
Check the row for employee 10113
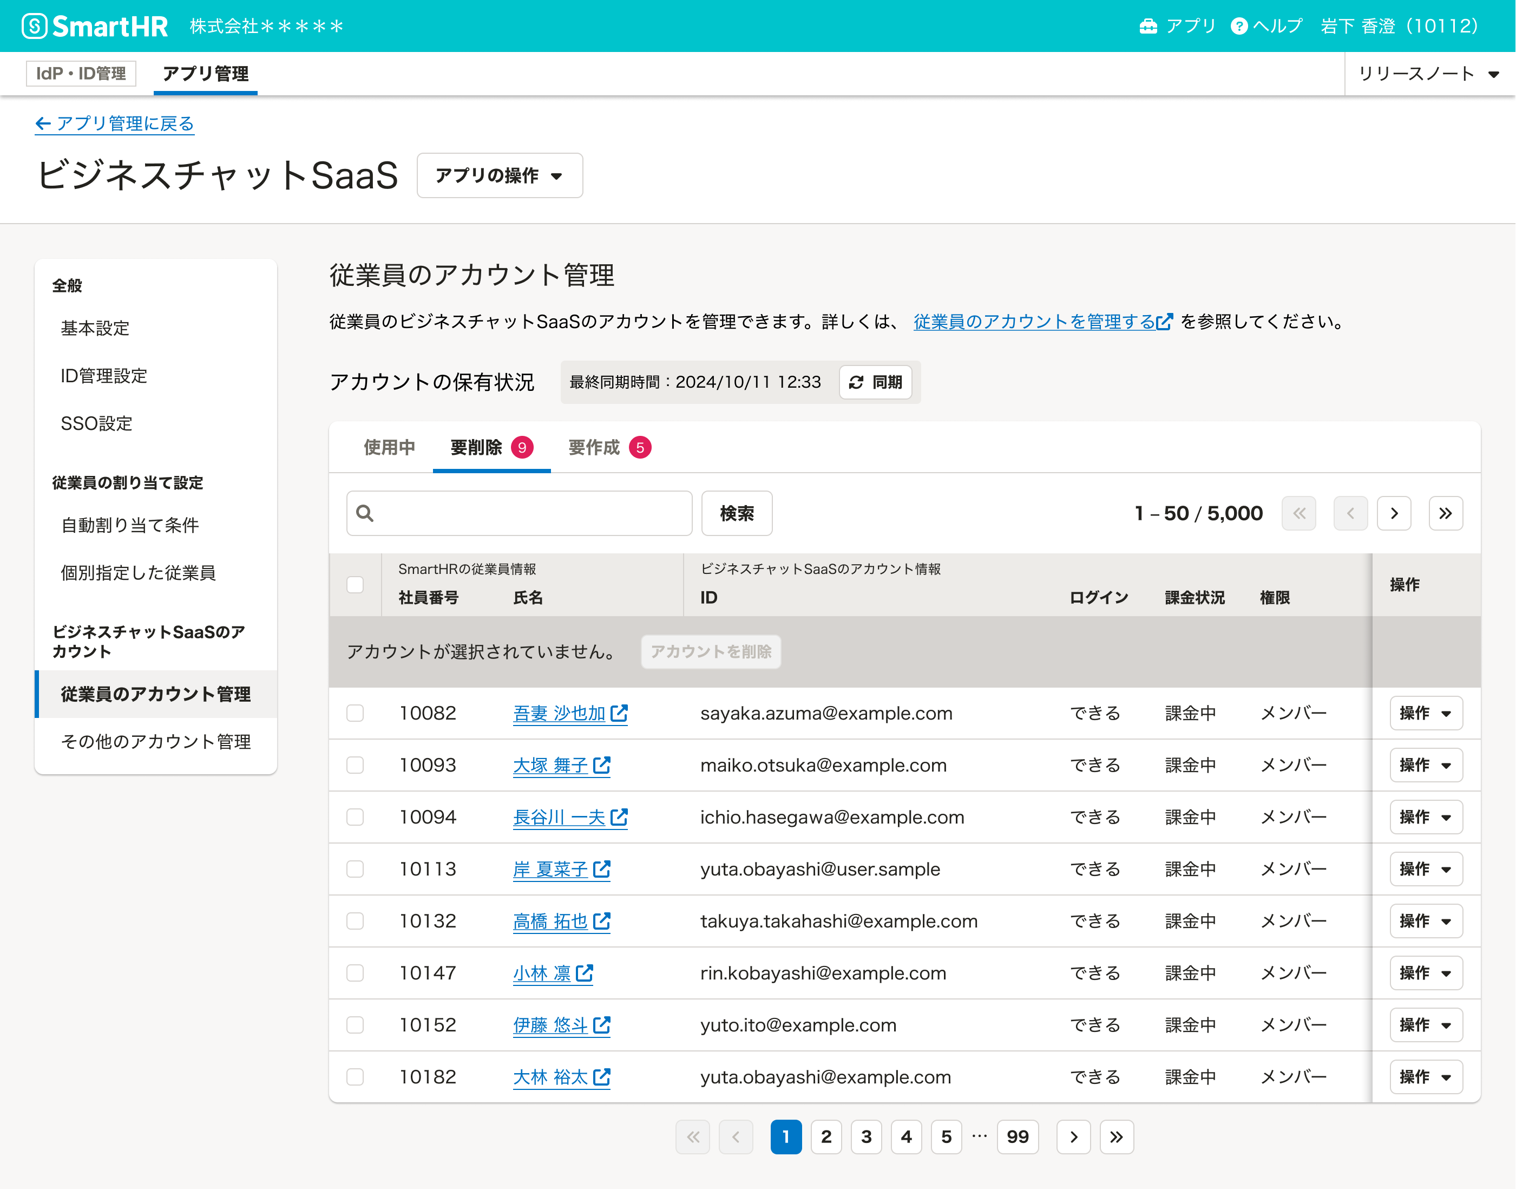(355, 869)
